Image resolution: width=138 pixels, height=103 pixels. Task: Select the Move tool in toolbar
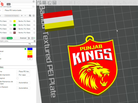coord(79,3)
